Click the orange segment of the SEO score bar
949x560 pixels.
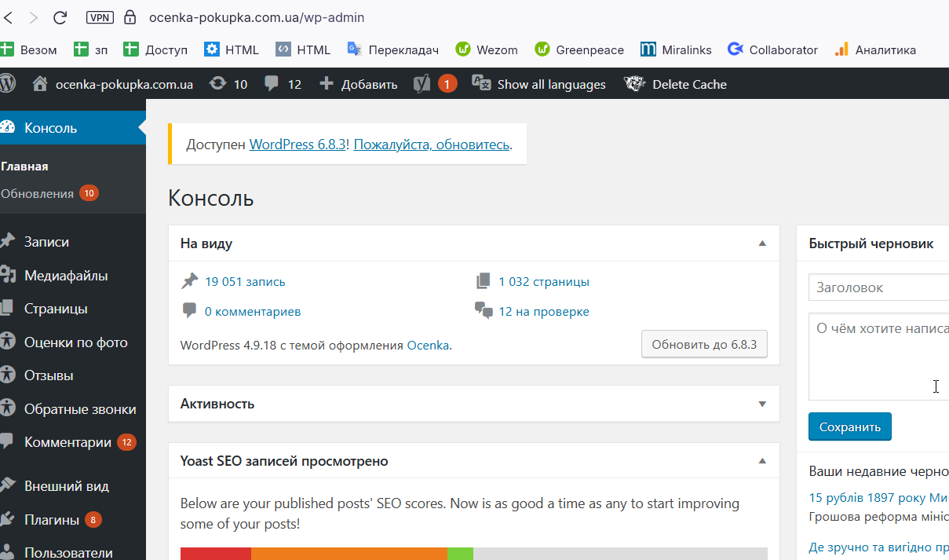click(349, 554)
